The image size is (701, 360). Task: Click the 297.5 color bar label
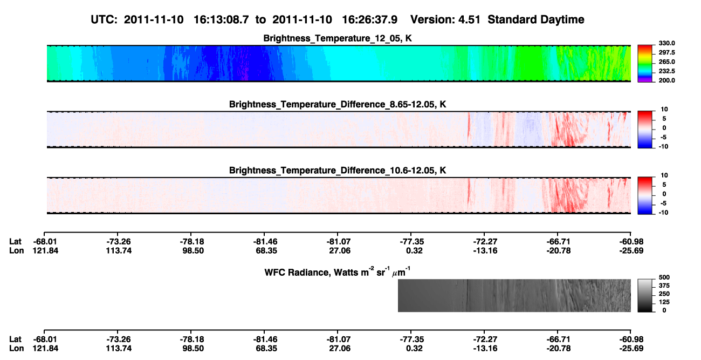(666, 52)
